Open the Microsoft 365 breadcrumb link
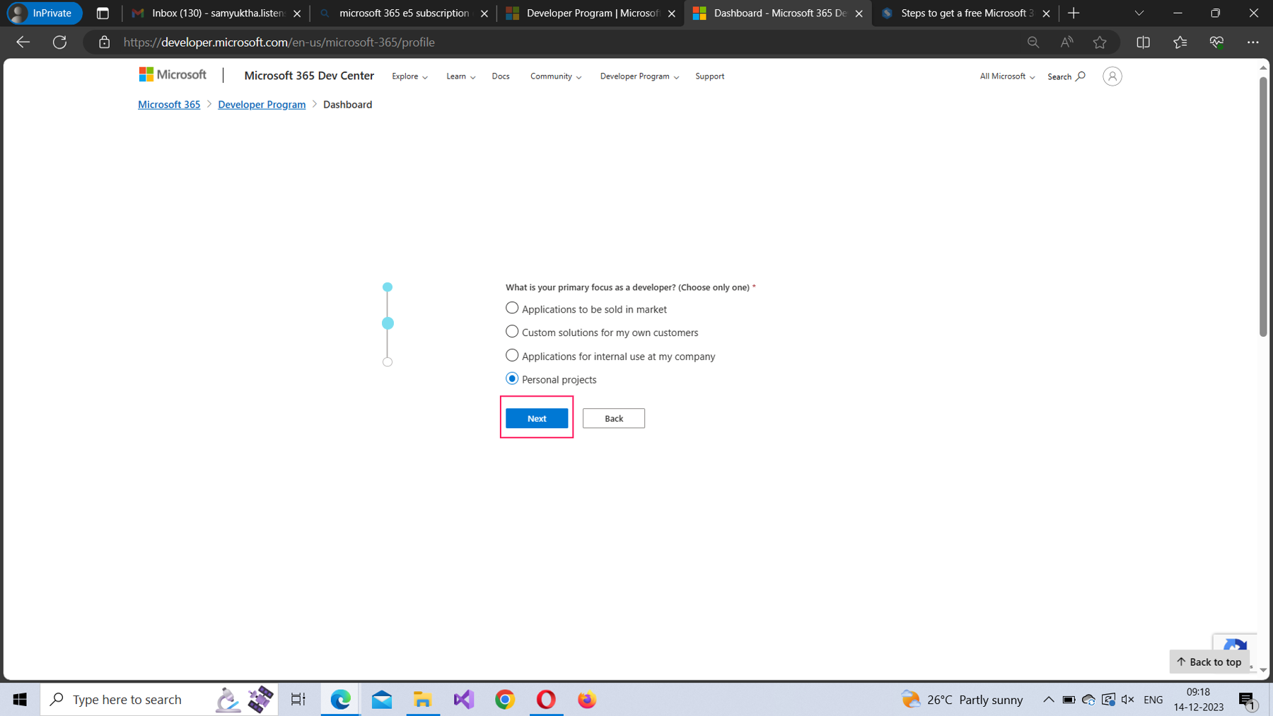 click(169, 105)
